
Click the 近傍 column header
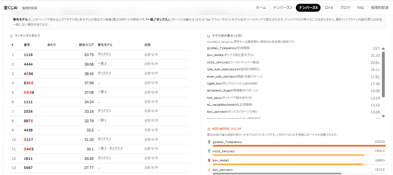click(x=147, y=45)
